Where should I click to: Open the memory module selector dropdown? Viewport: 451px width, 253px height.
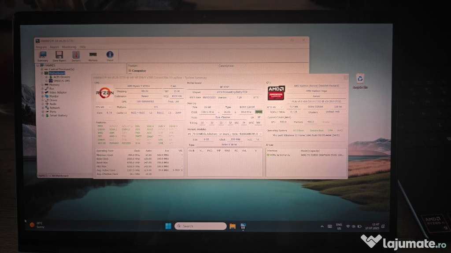pyautogui.click(x=224, y=134)
